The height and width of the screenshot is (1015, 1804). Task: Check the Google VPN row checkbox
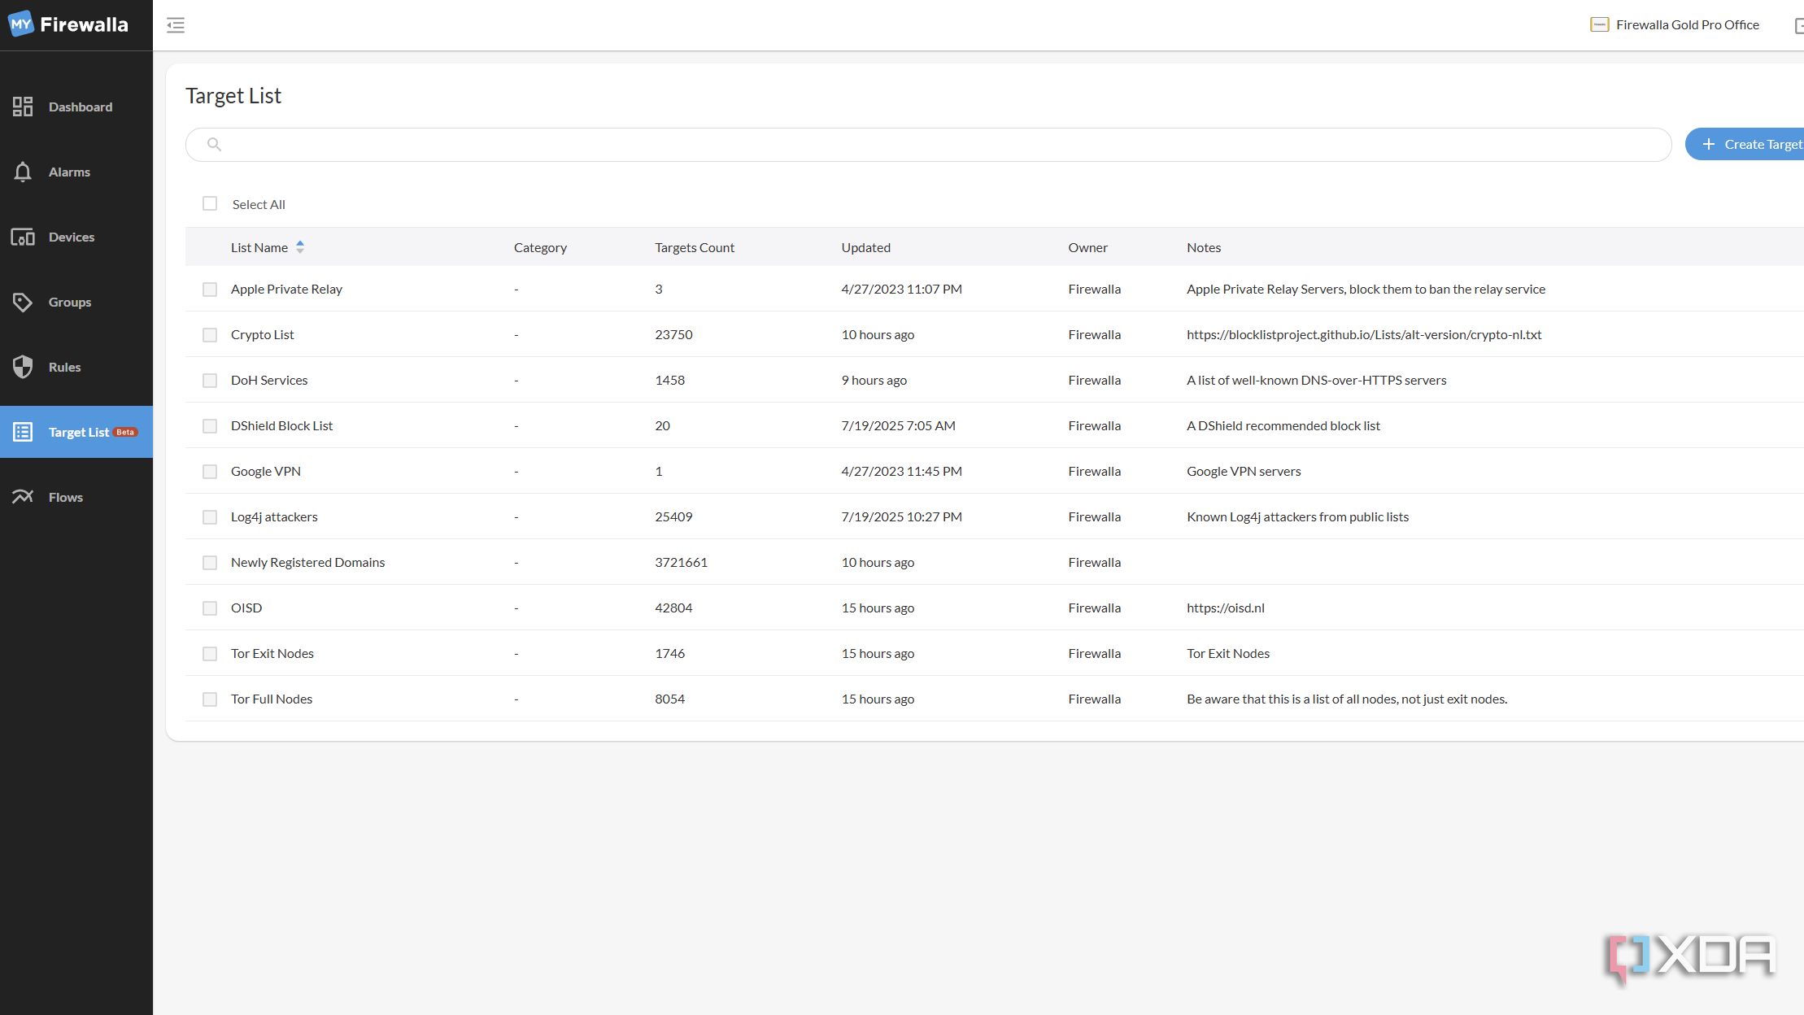tap(210, 472)
